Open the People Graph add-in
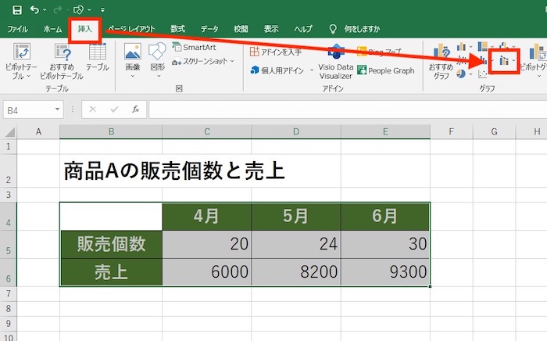 386,70
